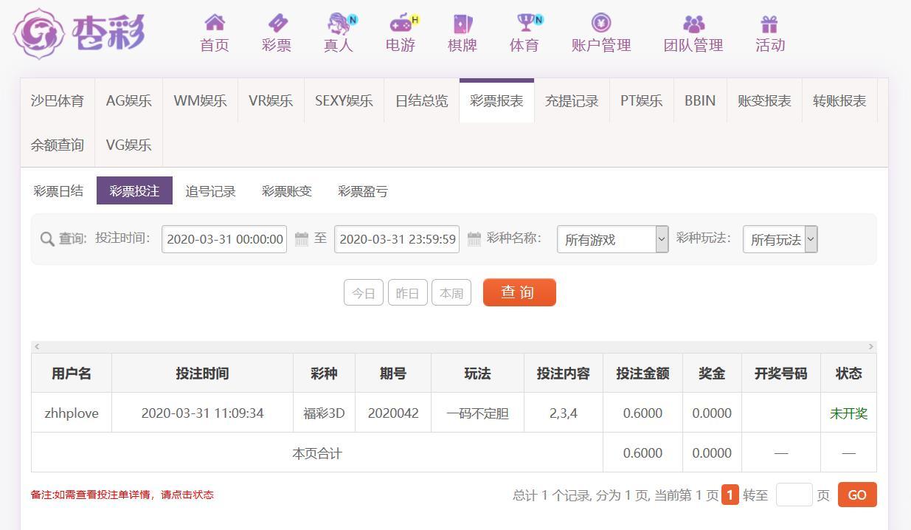Viewport: 911px width, 530px height.
Task: Click the page number input field
Action: (794, 495)
